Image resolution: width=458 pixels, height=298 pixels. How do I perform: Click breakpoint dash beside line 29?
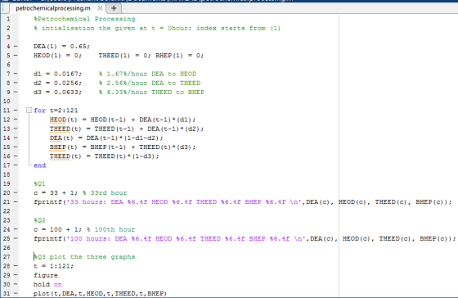[16, 275]
